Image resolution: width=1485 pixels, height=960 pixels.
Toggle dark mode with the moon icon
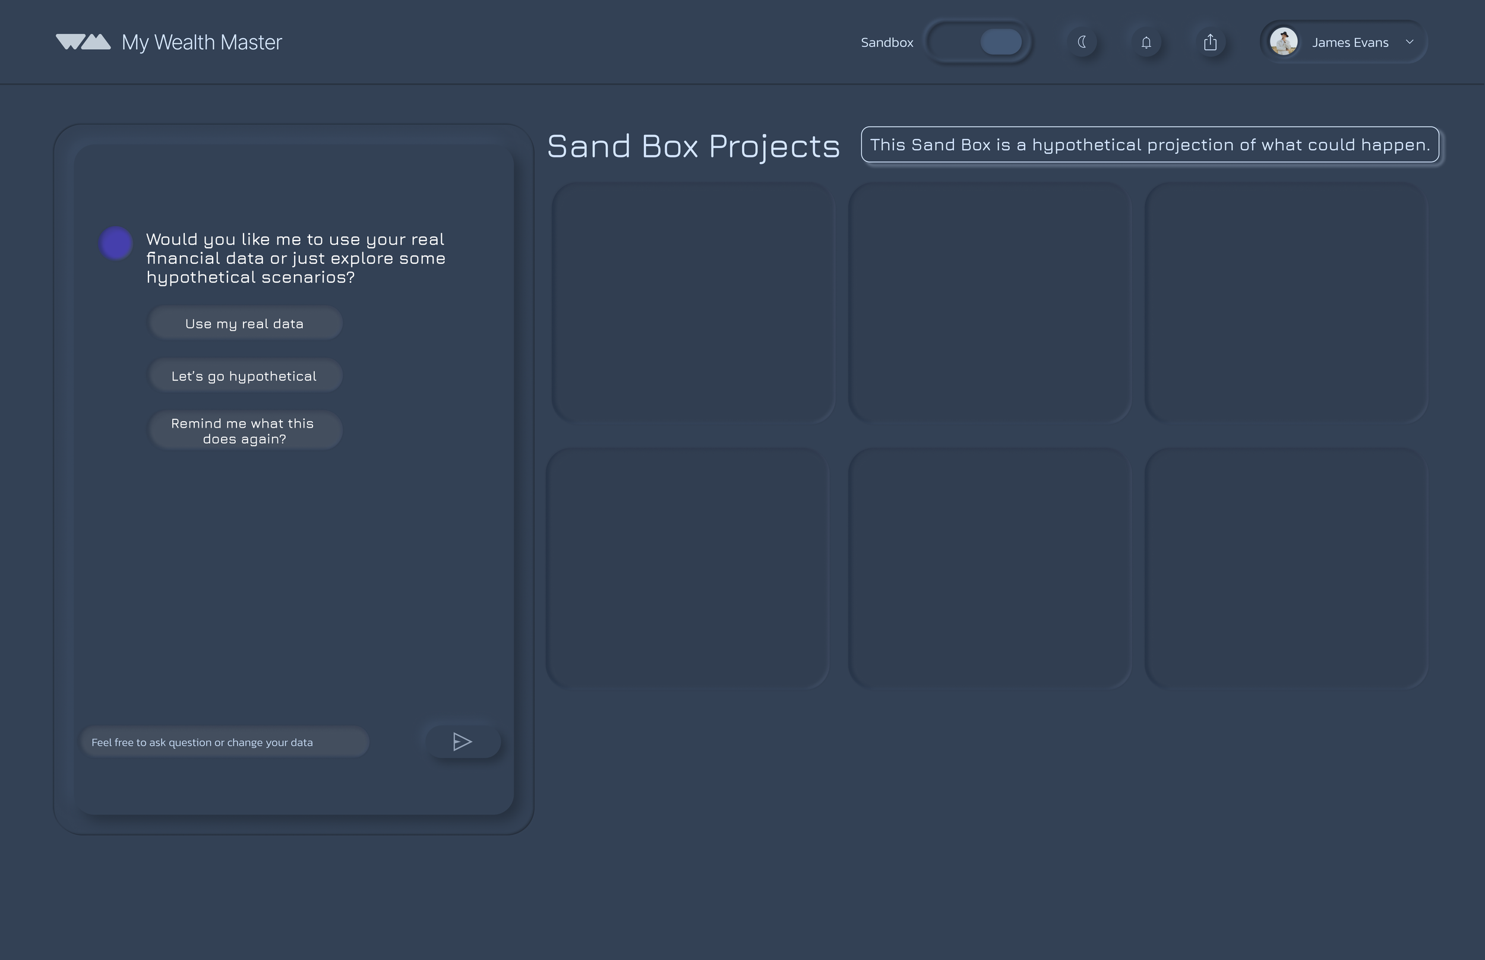1082,42
